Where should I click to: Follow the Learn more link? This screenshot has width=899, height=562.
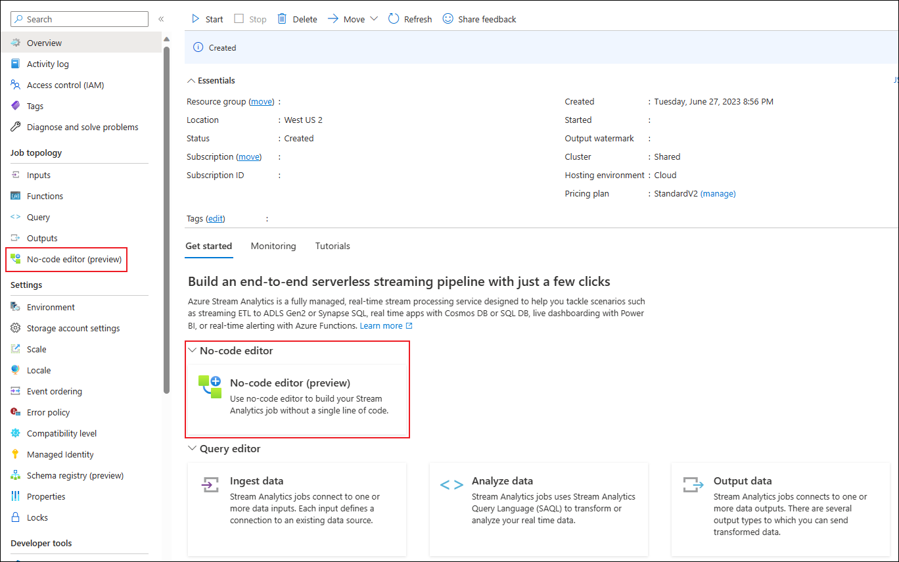coord(386,325)
